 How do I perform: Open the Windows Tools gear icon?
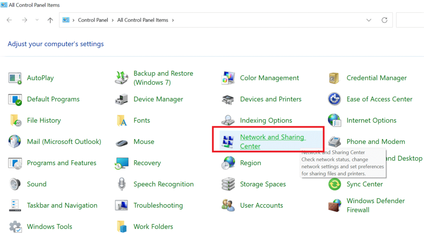(x=15, y=227)
